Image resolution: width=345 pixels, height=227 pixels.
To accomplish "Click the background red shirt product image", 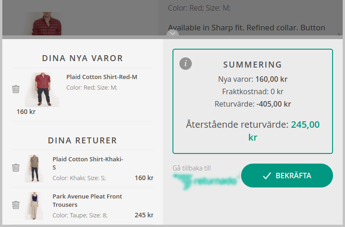I will pyautogui.click(x=47, y=23).
